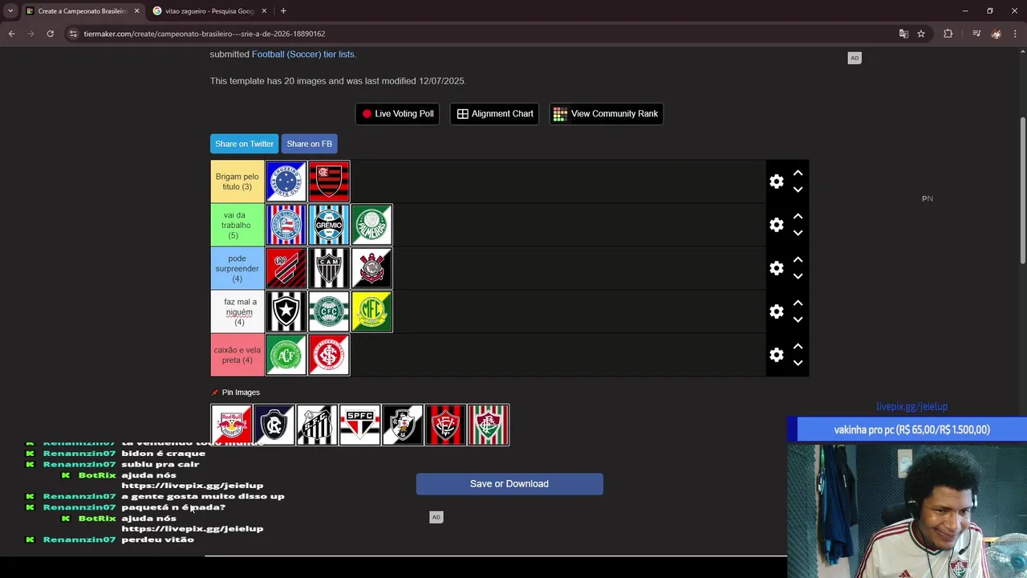Go back to the previous page
This screenshot has height=578, width=1027.
click(11, 34)
